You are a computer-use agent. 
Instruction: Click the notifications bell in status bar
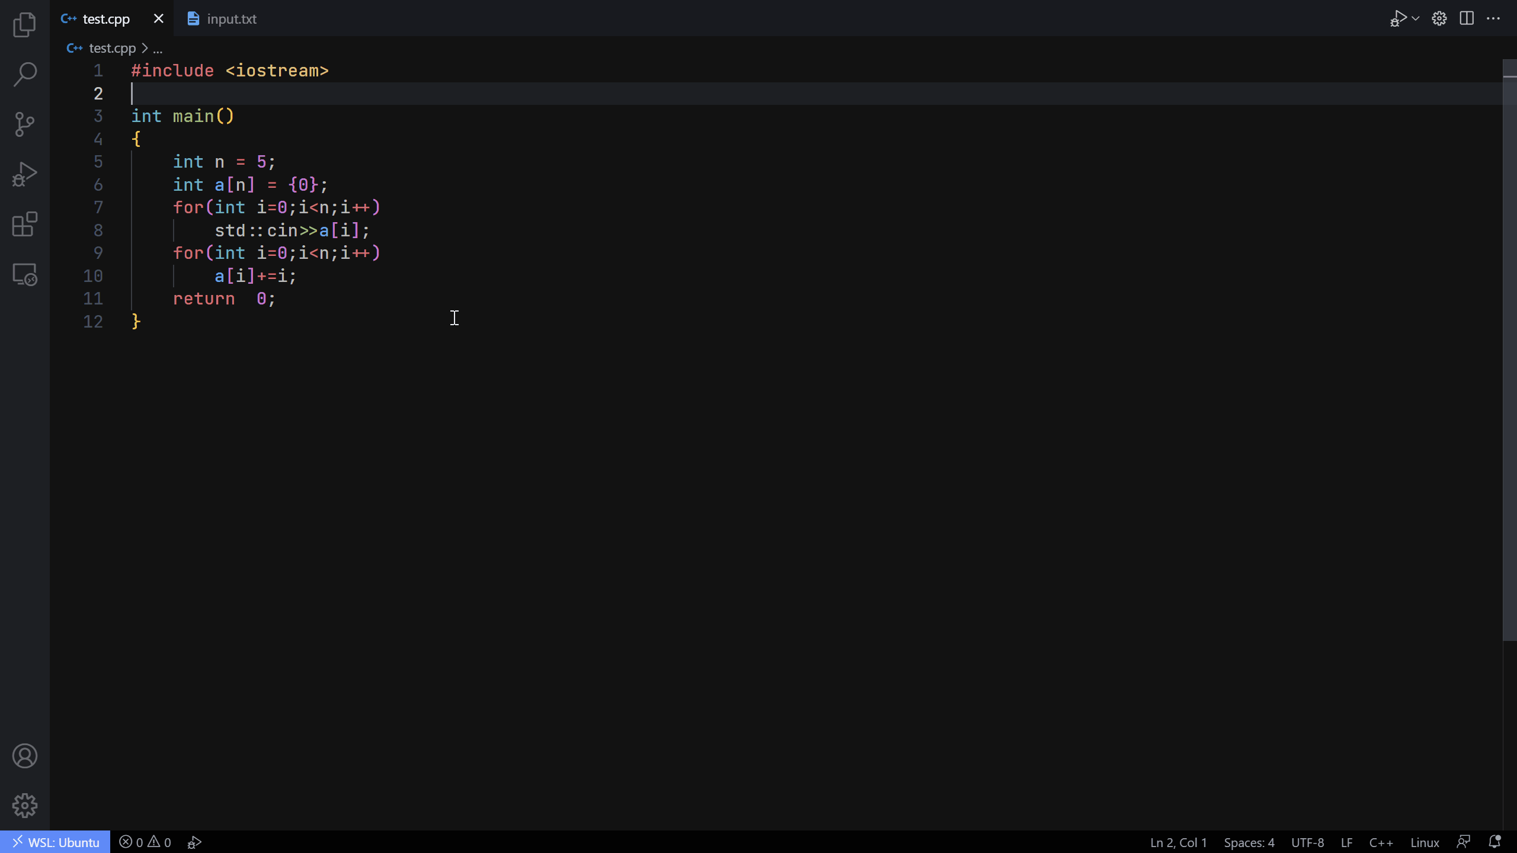point(1494,842)
